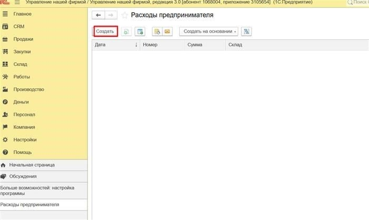Add page to favorites with star icon

pos(124,15)
